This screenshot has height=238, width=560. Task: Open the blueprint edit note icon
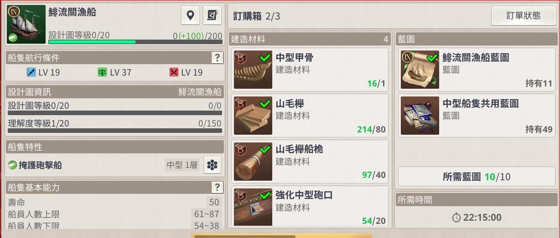coord(212,15)
